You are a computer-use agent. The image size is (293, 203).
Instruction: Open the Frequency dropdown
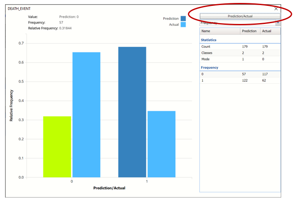coord(239,24)
